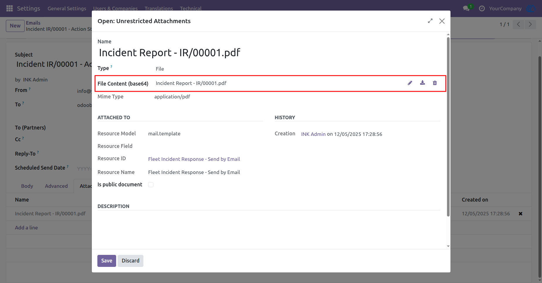Click the dialog vertical scrollbar
This screenshot has width=542, height=283.
click(x=448, y=127)
